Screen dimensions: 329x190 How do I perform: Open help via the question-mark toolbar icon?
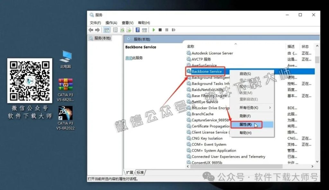138,30
